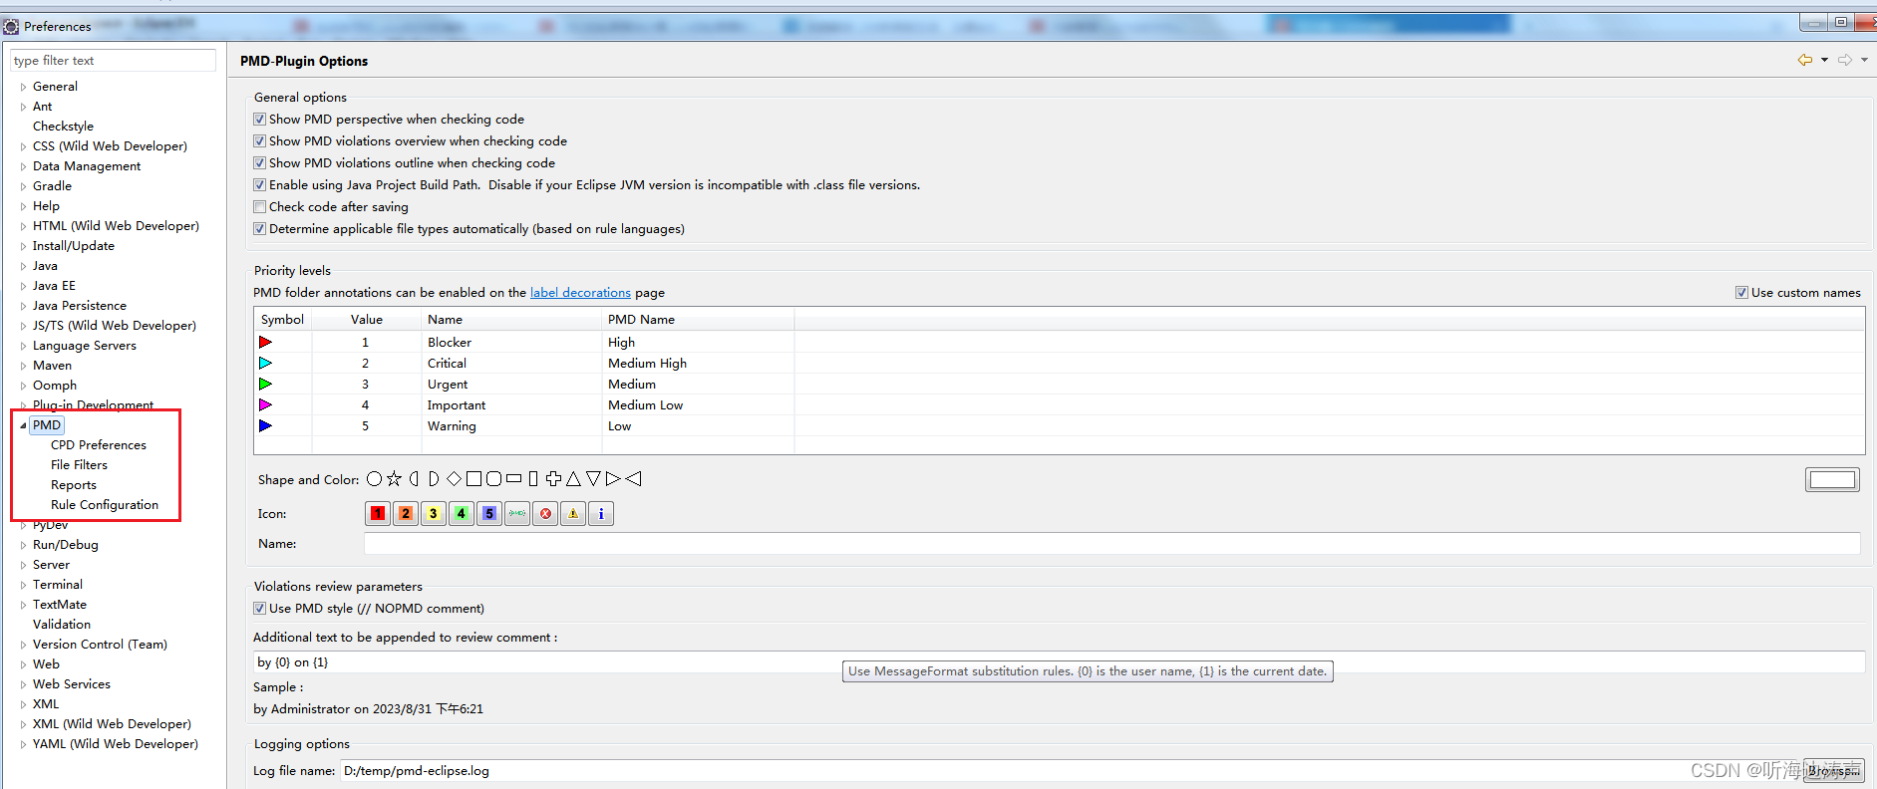Select the right half-circle shape

tap(434, 479)
